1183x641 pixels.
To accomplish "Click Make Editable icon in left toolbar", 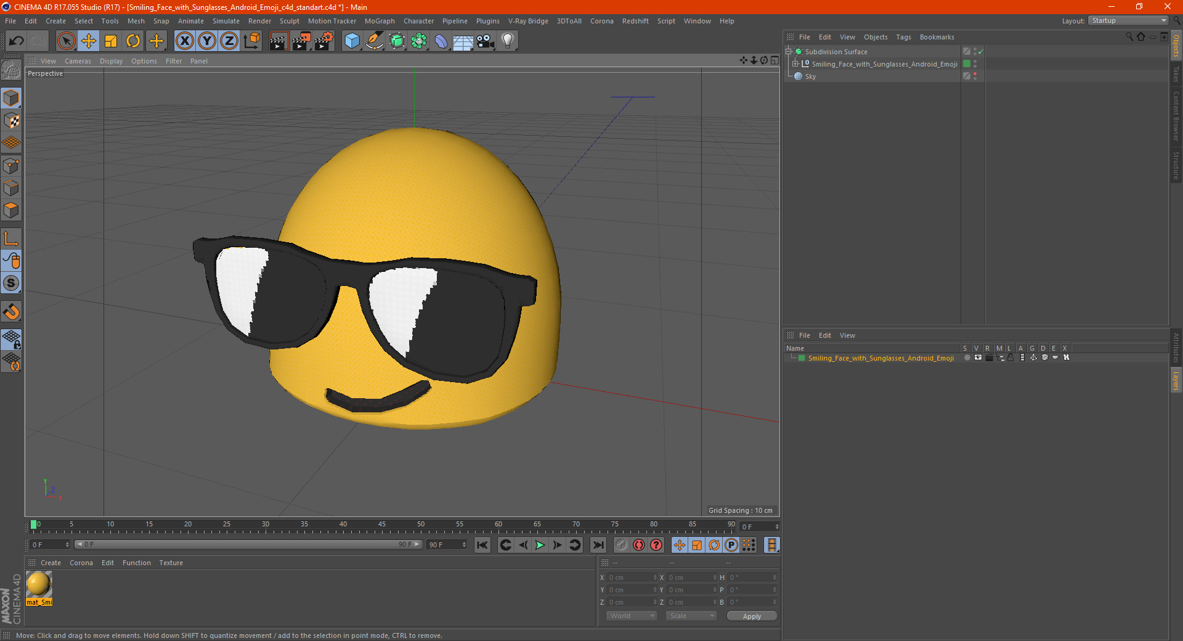I will [x=11, y=70].
